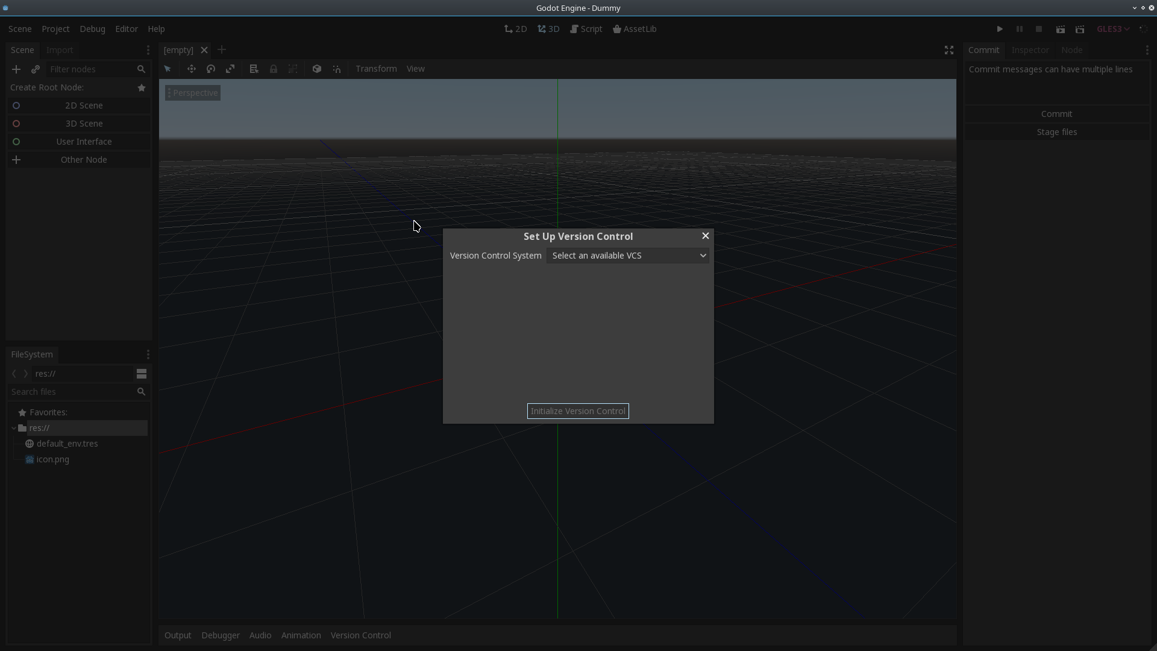
Task: Close the Set Up Version Control dialog
Action: [x=705, y=235]
